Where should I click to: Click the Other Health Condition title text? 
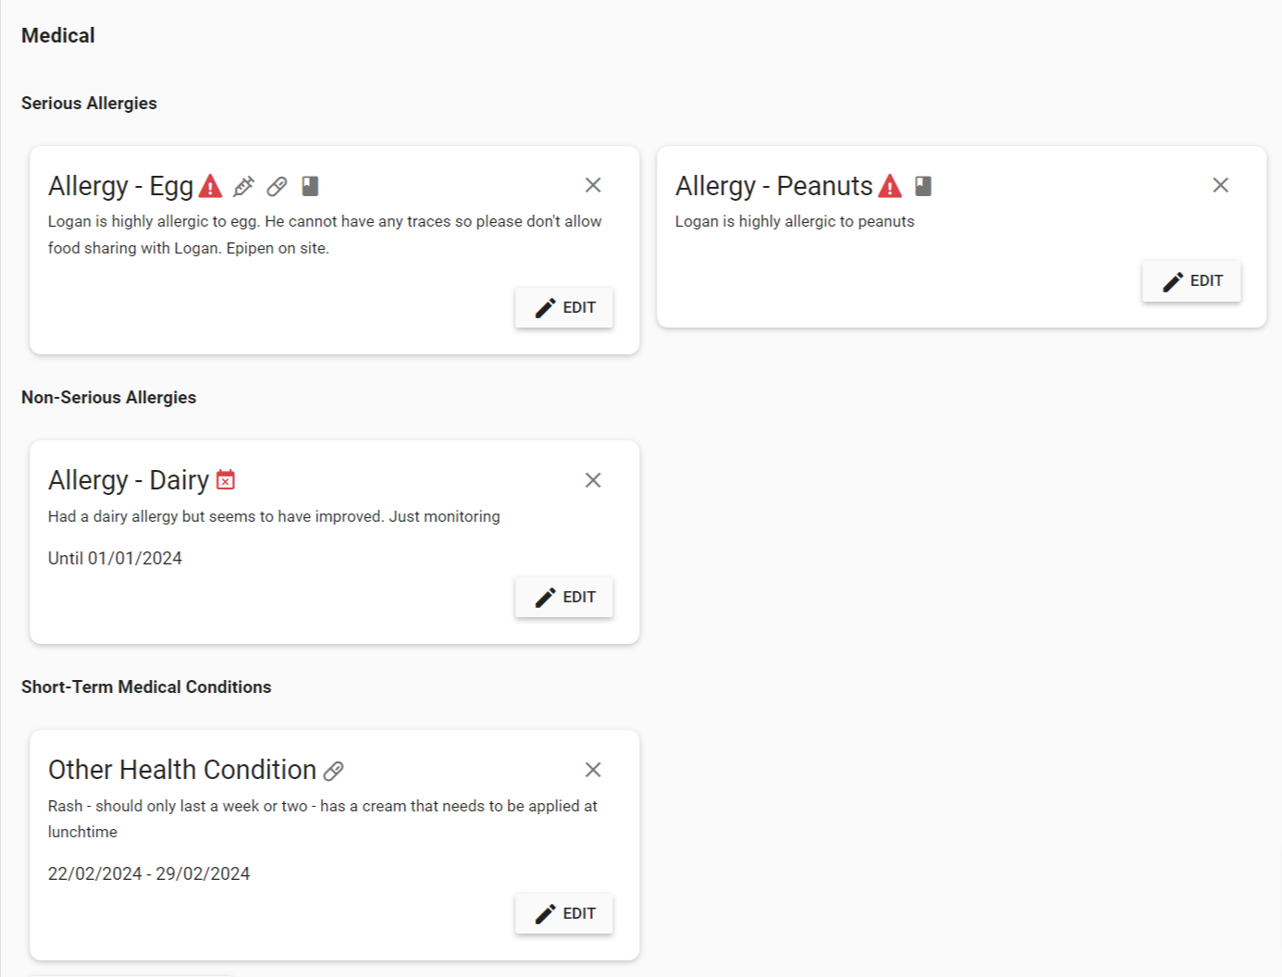click(x=182, y=770)
